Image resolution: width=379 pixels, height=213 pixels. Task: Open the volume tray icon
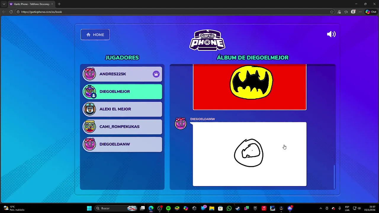(x=359, y=208)
